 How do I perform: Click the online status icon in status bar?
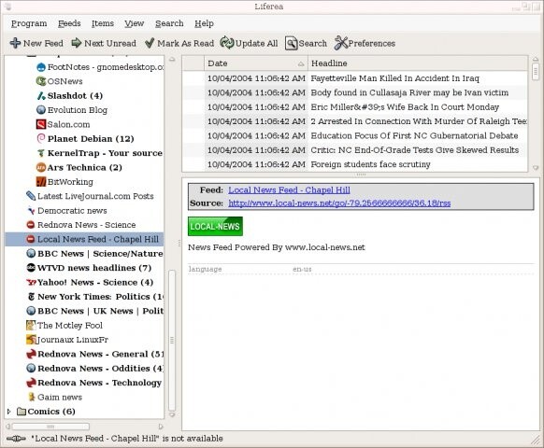pos(16,439)
